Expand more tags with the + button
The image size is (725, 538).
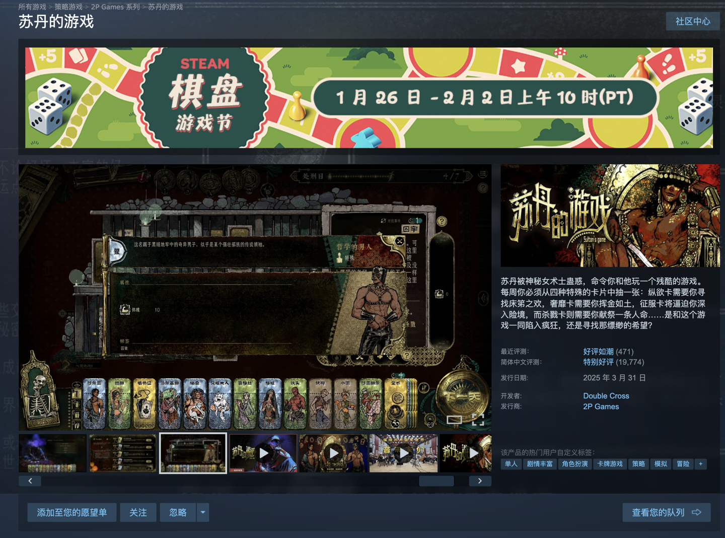702,464
